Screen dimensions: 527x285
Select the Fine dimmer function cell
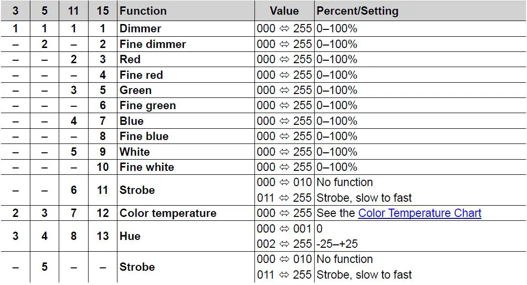tap(153, 44)
